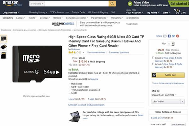
Task: Share product on Facebook
Action: coord(169,36)
